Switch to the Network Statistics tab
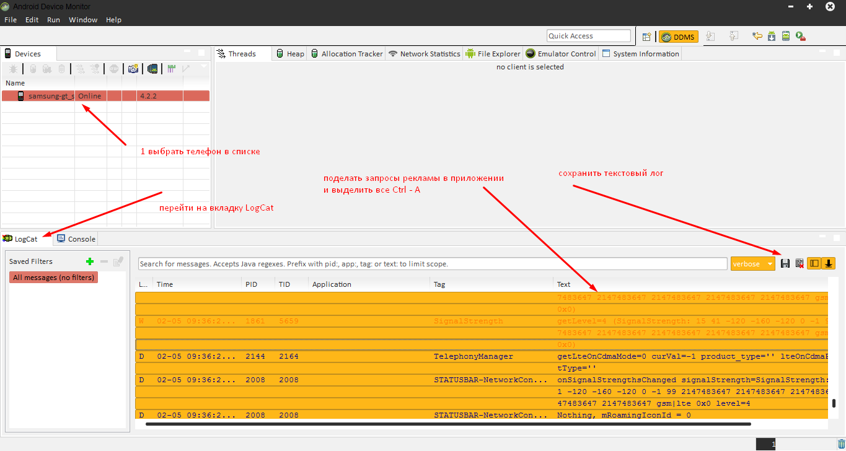846x451 pixels. (x=424, y=54)
